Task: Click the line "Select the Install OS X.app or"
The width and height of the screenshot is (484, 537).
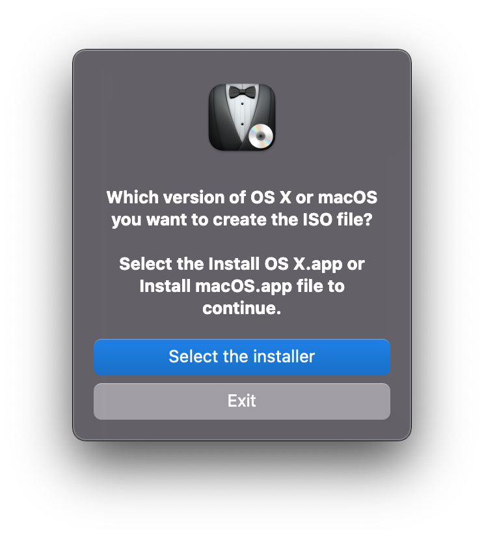Action: (242, 264)
